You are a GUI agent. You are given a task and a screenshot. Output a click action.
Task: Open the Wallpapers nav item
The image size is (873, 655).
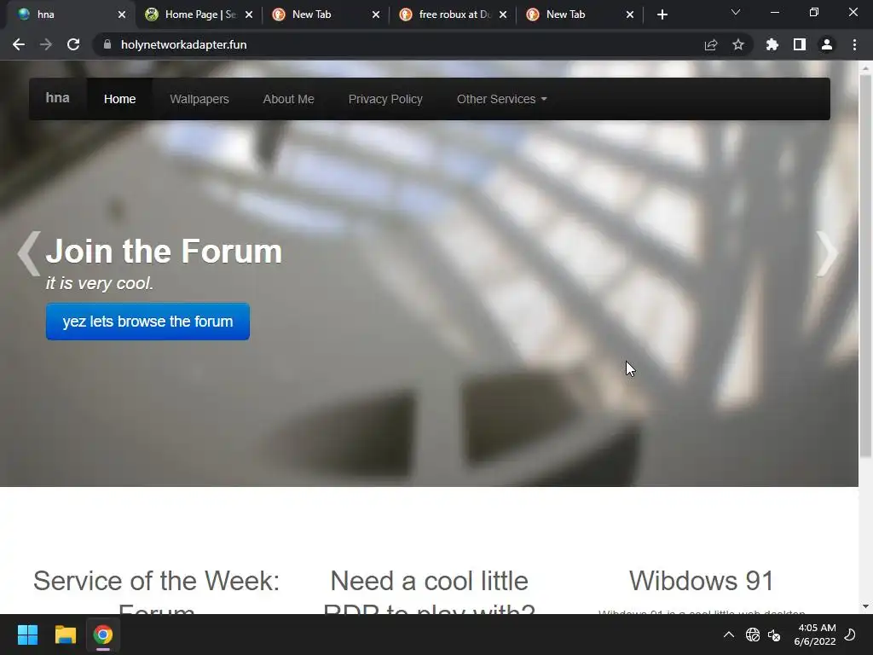(x=199, y=99)
